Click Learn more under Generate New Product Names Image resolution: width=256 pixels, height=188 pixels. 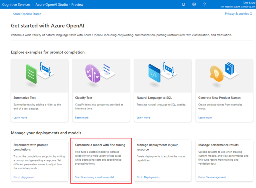point(205,117)
